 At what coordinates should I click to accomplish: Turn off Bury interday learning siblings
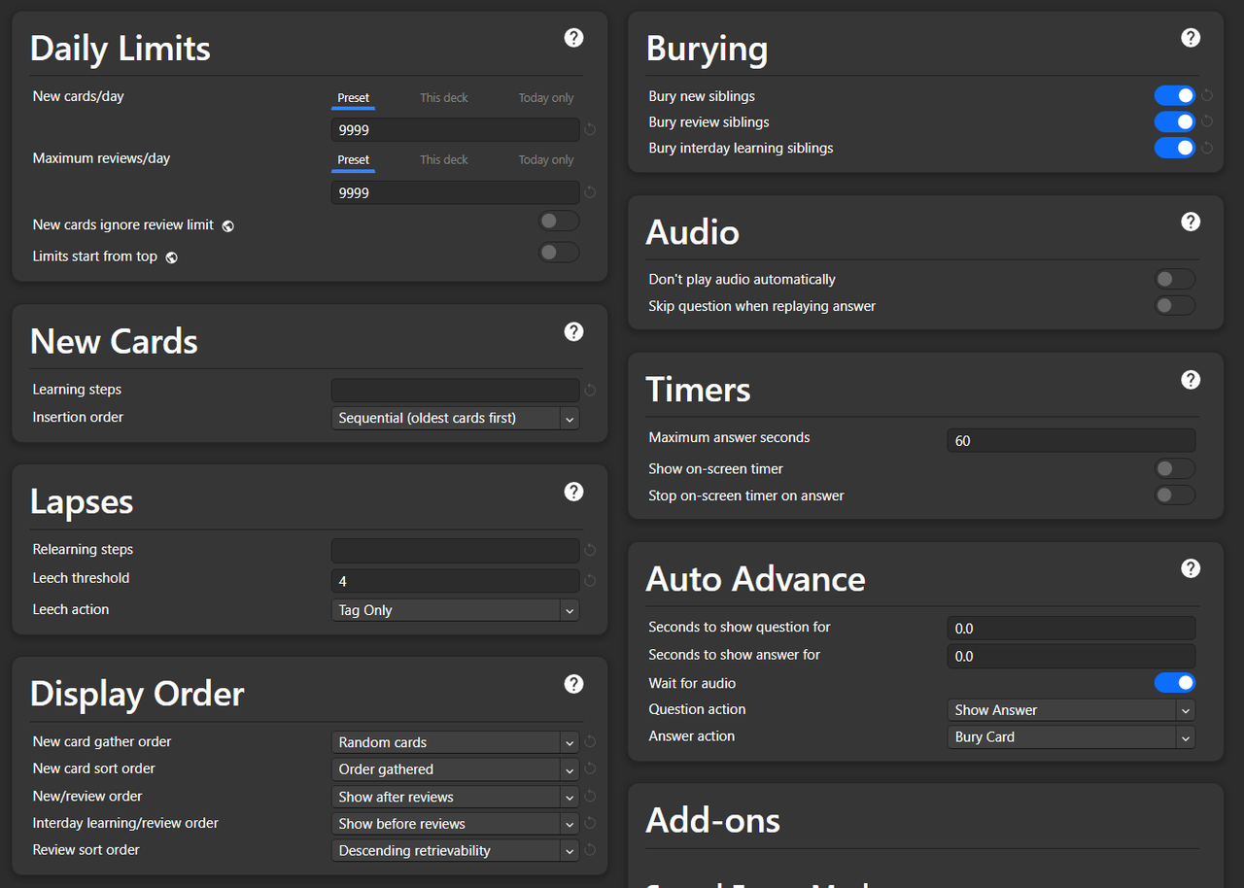[1175, 148]
